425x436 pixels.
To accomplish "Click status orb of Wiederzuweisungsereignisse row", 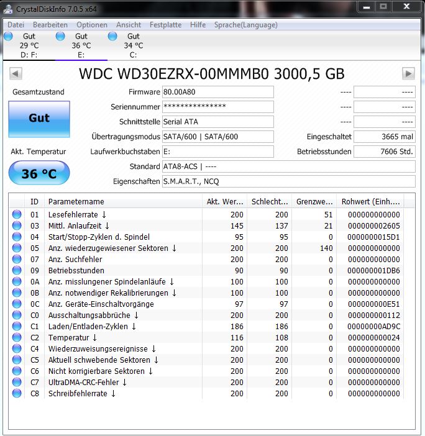I will [x=17, y=348].
